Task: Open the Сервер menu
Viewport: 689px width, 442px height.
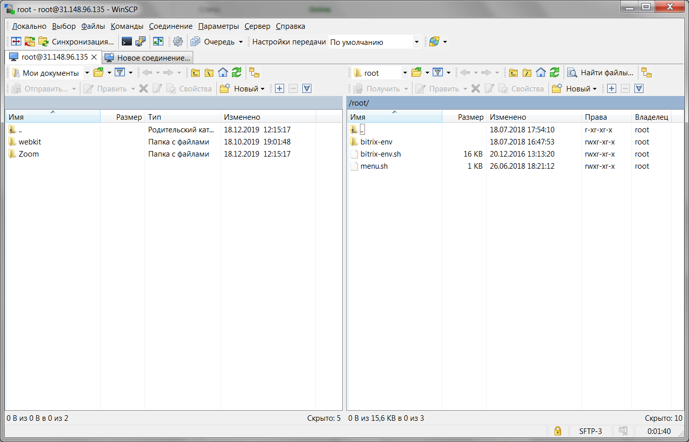Action: [x=257, y=26]
